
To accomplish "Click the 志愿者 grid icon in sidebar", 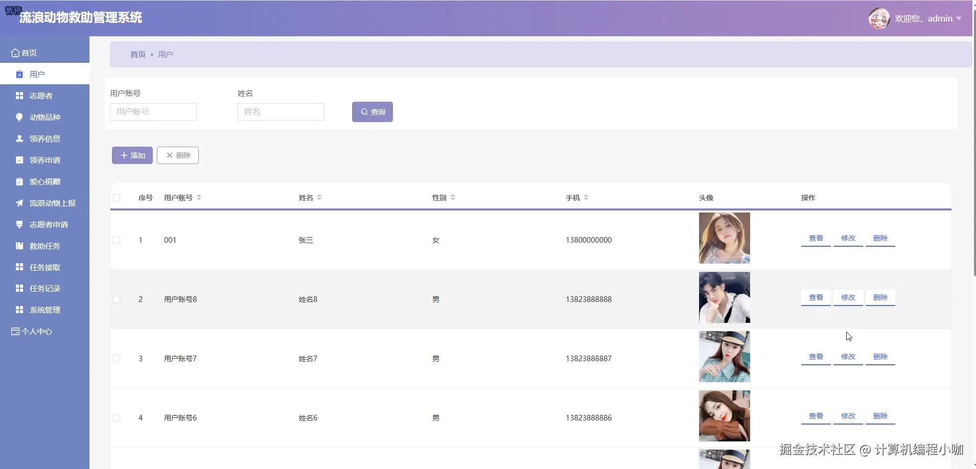I will point(19,96).
